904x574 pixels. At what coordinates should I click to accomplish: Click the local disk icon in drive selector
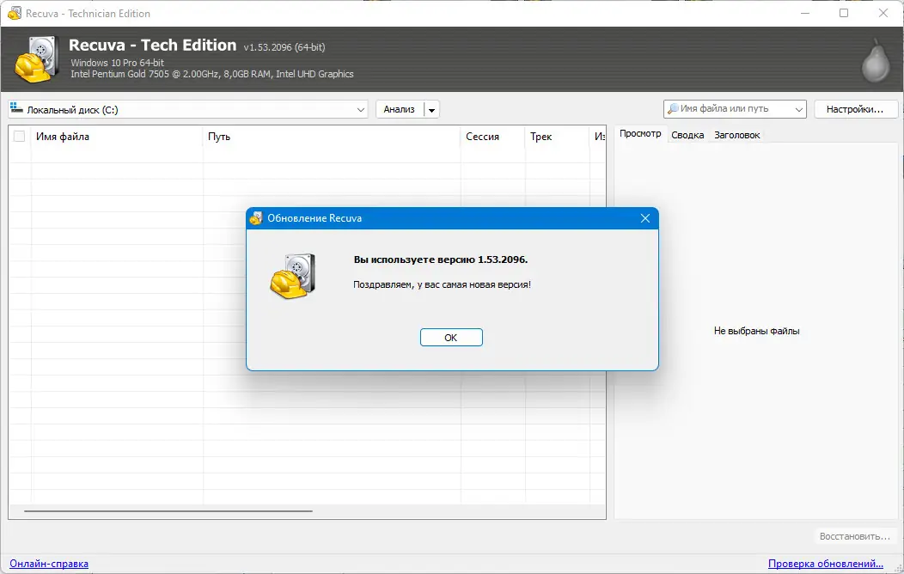[x=16, y=108]
